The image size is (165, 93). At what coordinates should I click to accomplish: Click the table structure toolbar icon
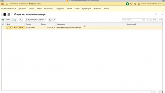[49, 20]
